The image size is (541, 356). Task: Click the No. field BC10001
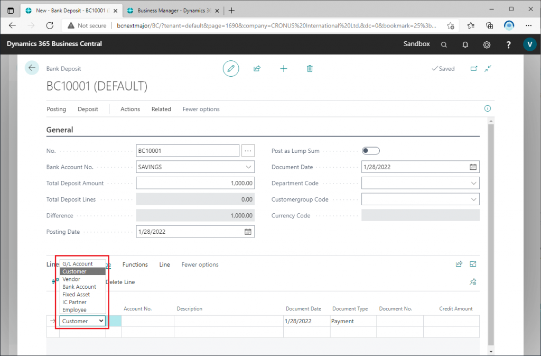[x=188, y=151]
